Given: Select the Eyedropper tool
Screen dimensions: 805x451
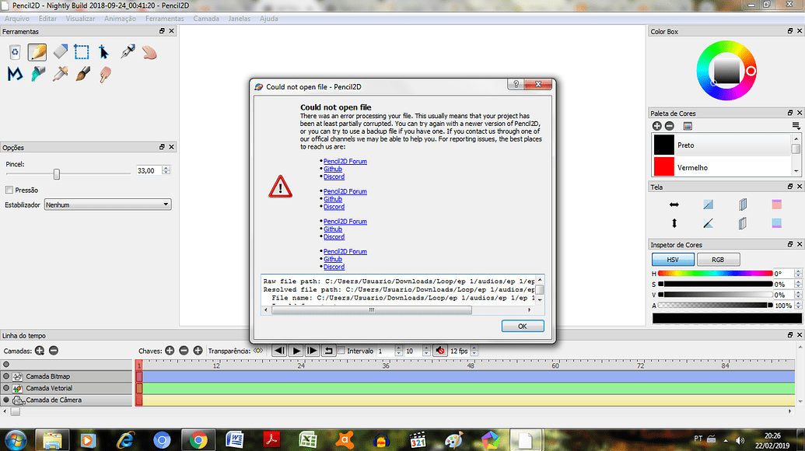Looking at the screenshot, I should [x=60, y=75].
